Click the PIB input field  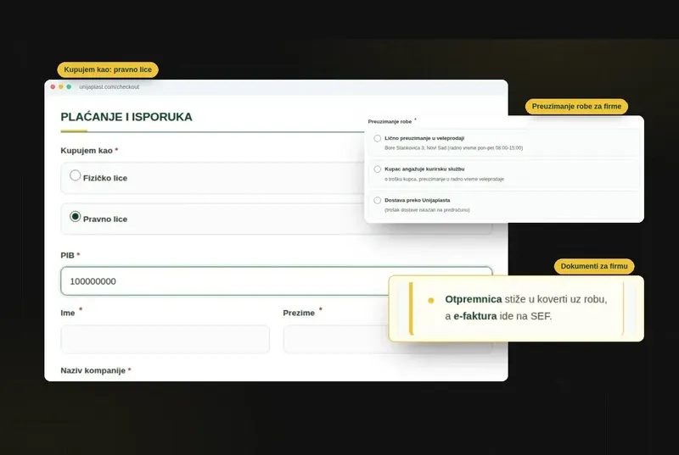pos(277,281)
